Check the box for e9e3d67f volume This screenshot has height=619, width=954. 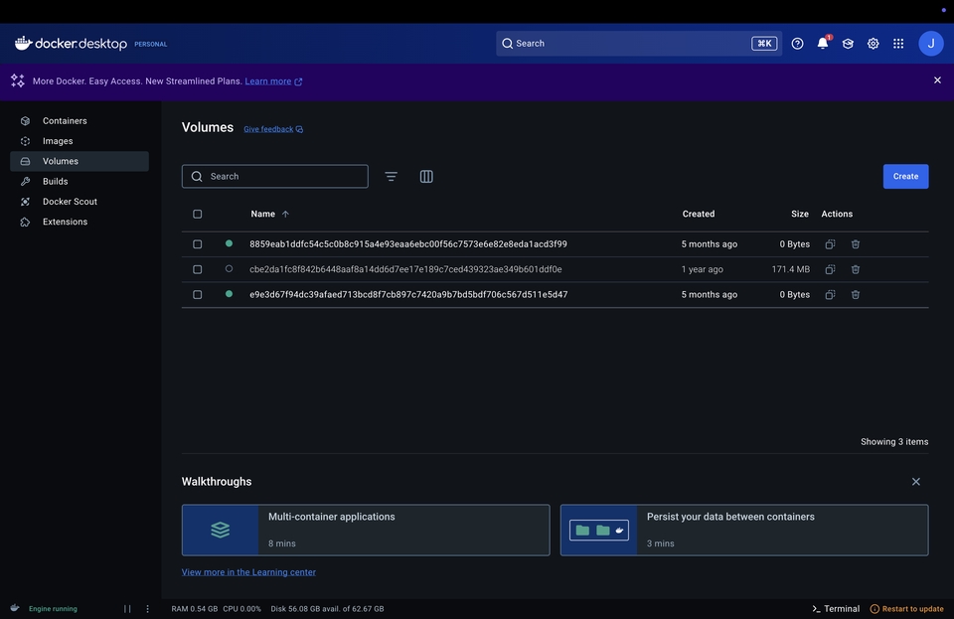pyautogui.click(x=197, y=294)
